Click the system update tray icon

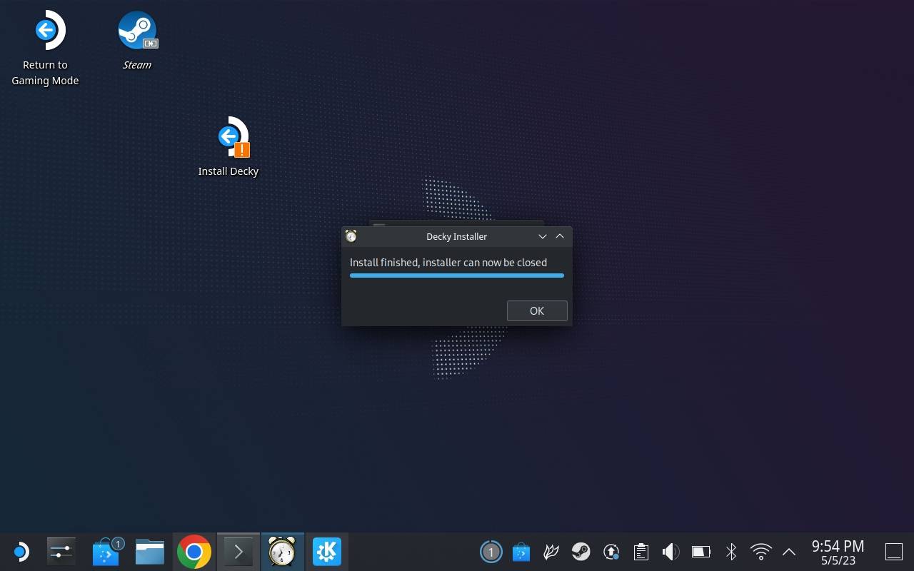tap(611, 552)
